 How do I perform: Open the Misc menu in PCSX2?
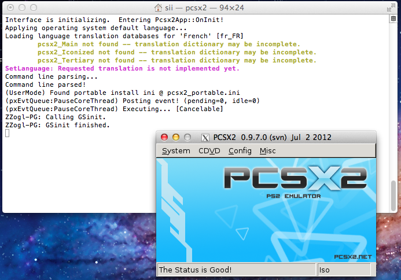pos(267,151)
